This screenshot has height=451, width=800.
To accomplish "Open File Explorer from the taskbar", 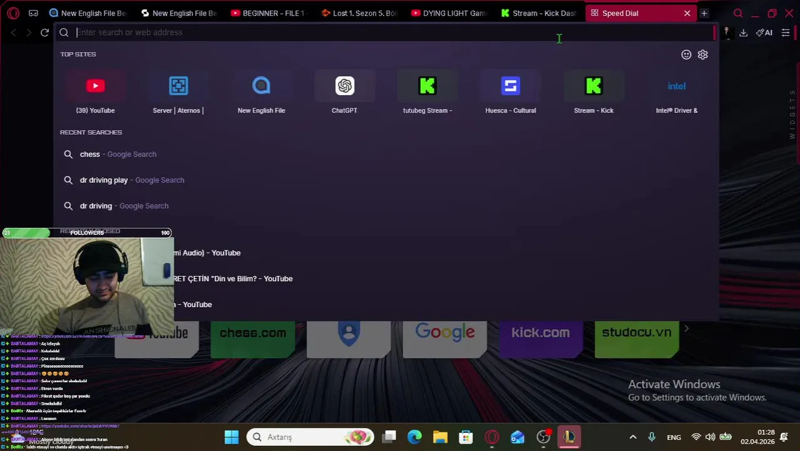I will tap(440, 437).
